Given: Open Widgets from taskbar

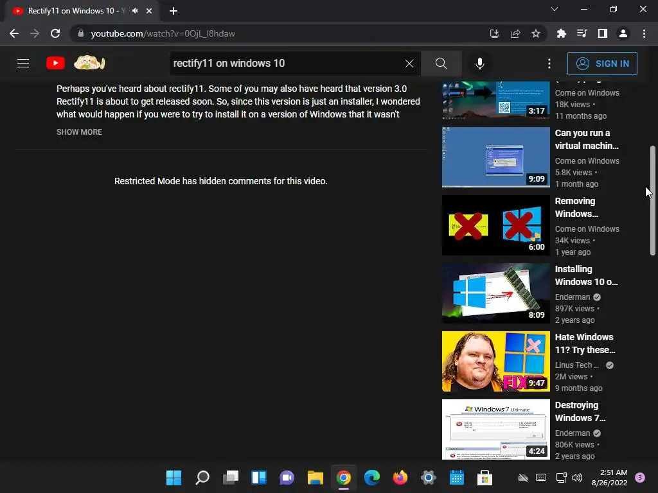Looking at the screenshot, I should [x=258, y=478].
